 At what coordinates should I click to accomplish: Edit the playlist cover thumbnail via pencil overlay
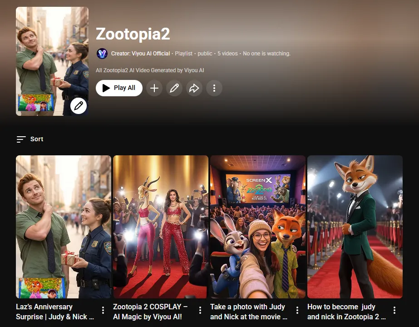pos(79,106)
